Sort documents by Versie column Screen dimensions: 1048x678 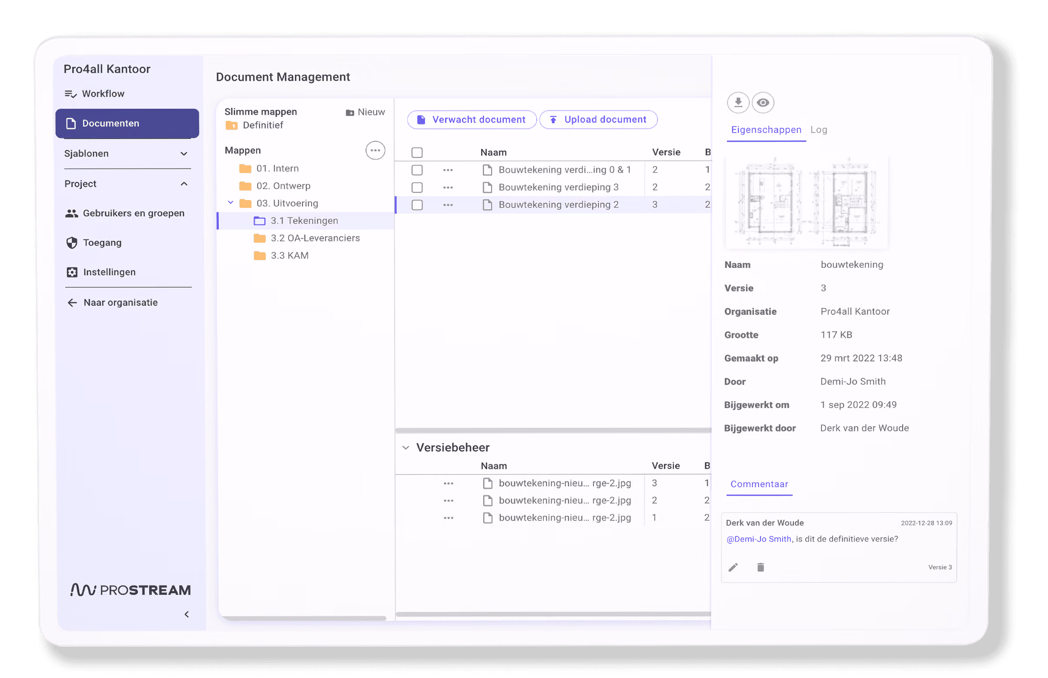tap(666, 152)
